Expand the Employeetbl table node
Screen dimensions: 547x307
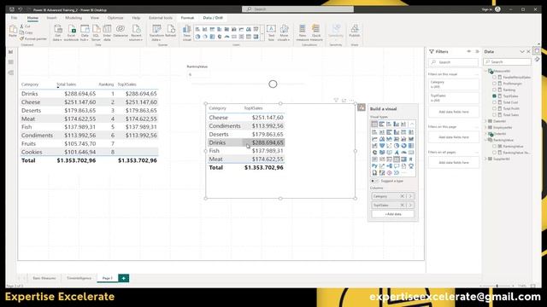click(485, 127)
